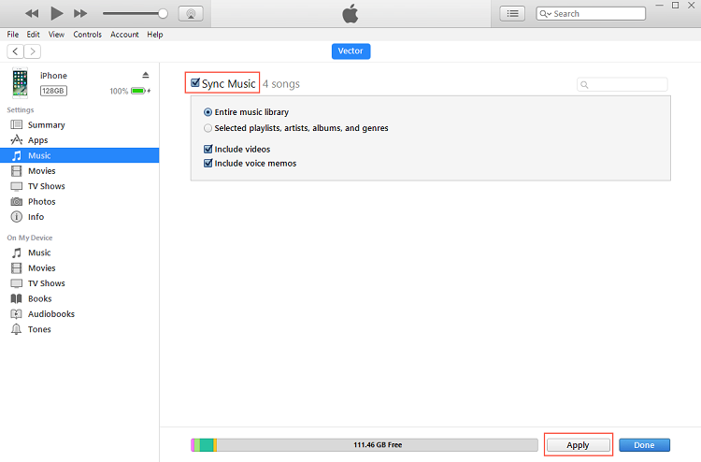Click the 100% battery percentage text
Viewport: 701px width, 462px height.
pos(119,92)
